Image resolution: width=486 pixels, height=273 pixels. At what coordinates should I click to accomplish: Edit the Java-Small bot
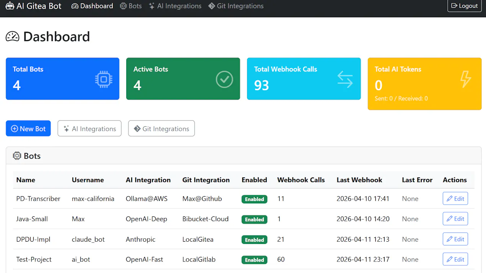tap(455, 219)
